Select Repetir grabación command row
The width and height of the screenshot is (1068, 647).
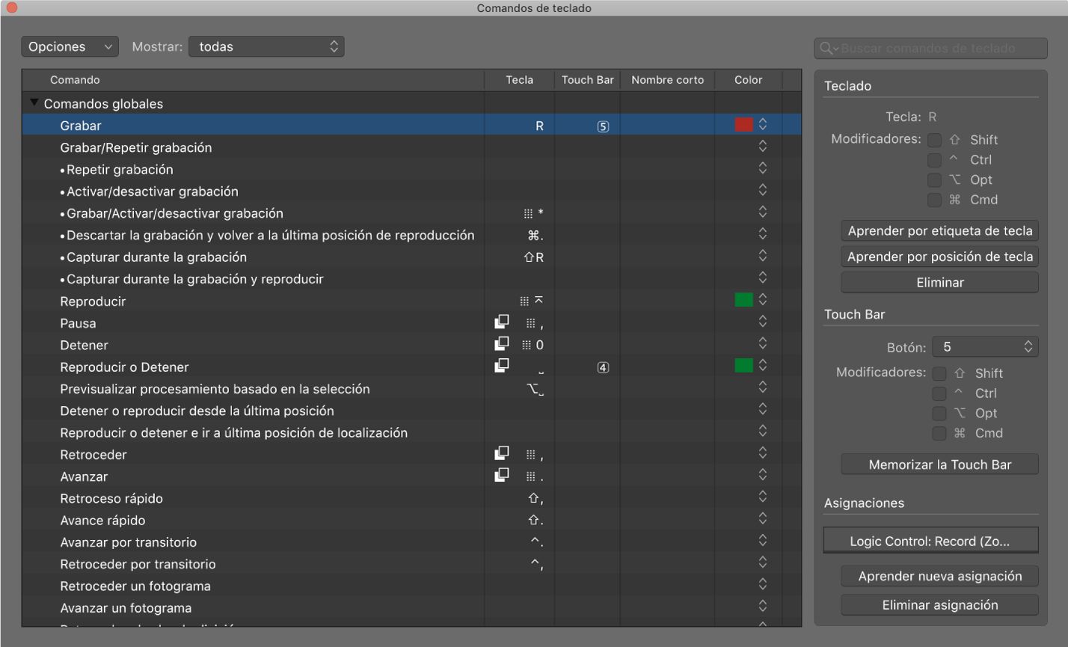(x=411, y=169)
